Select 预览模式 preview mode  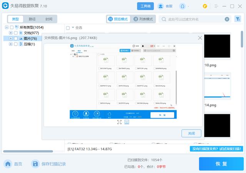(x=118, y=19)
